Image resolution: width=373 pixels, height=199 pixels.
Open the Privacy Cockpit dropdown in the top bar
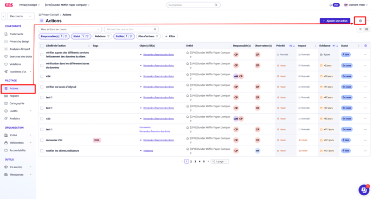pyautogui.click(x=29, y=5)
